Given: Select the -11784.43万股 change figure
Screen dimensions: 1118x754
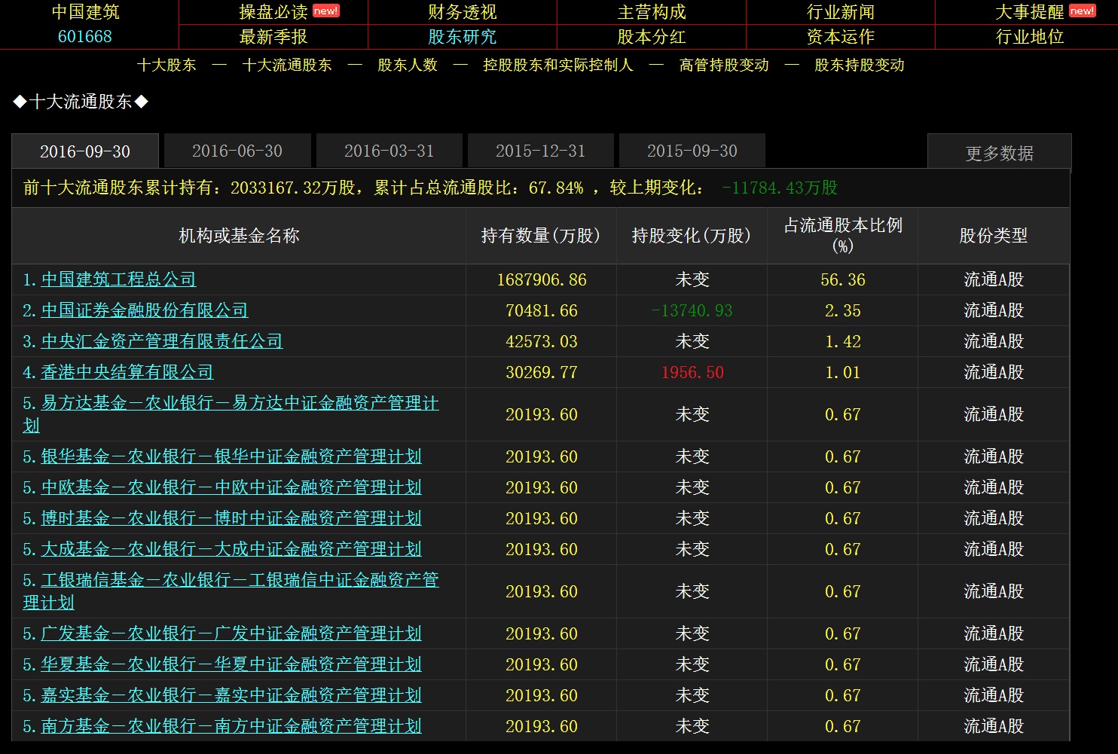Looking at the screenshot, I should tap(780, 188).
